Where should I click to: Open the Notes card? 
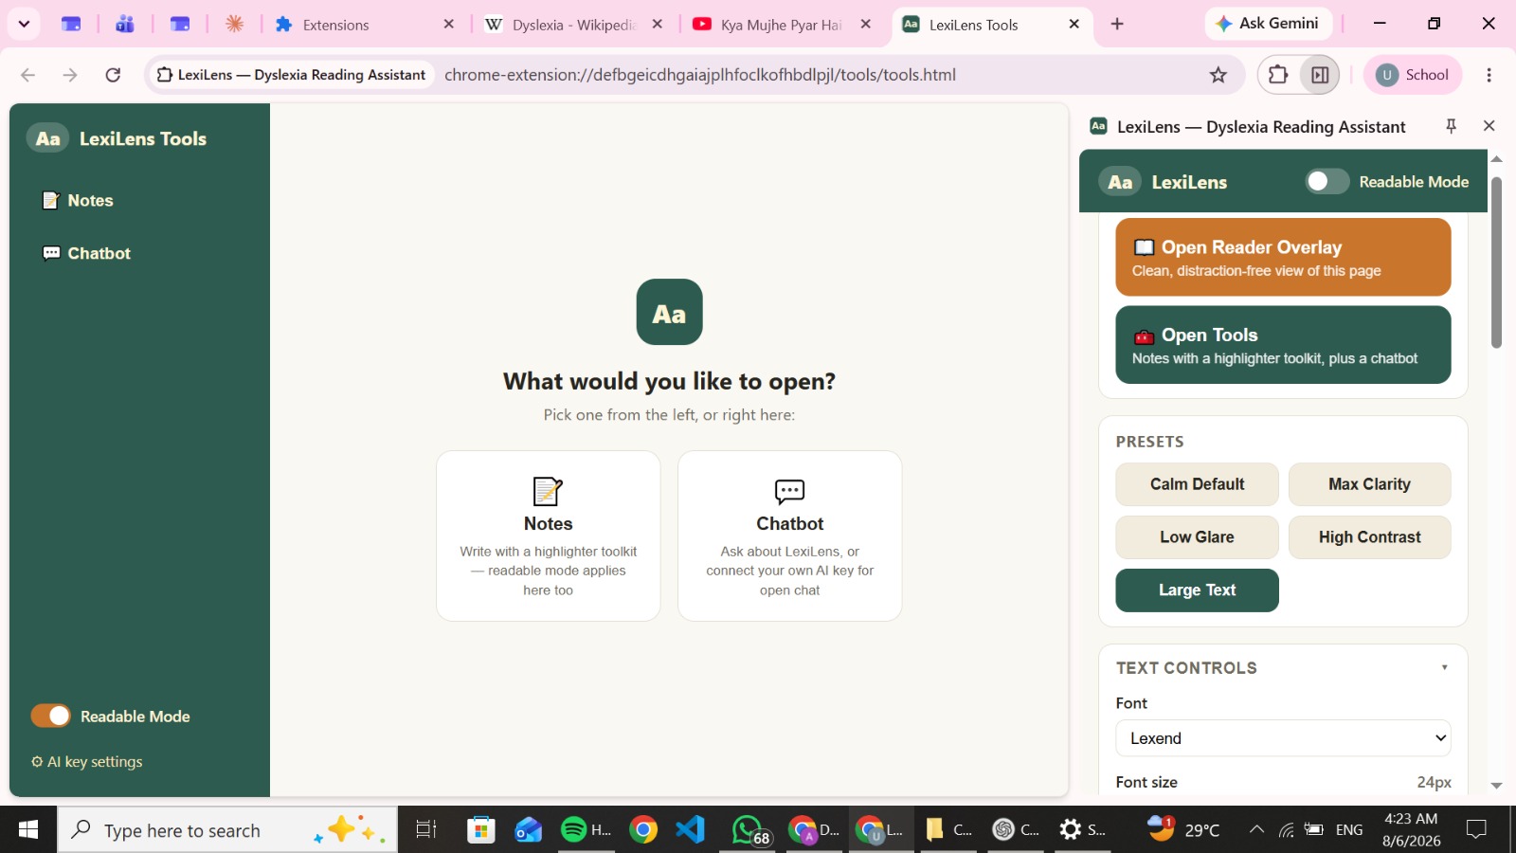548,535
